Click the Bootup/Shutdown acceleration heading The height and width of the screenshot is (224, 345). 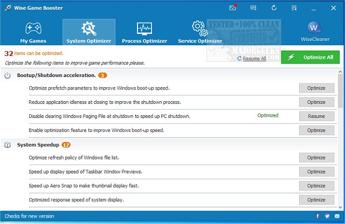(56, 75)
